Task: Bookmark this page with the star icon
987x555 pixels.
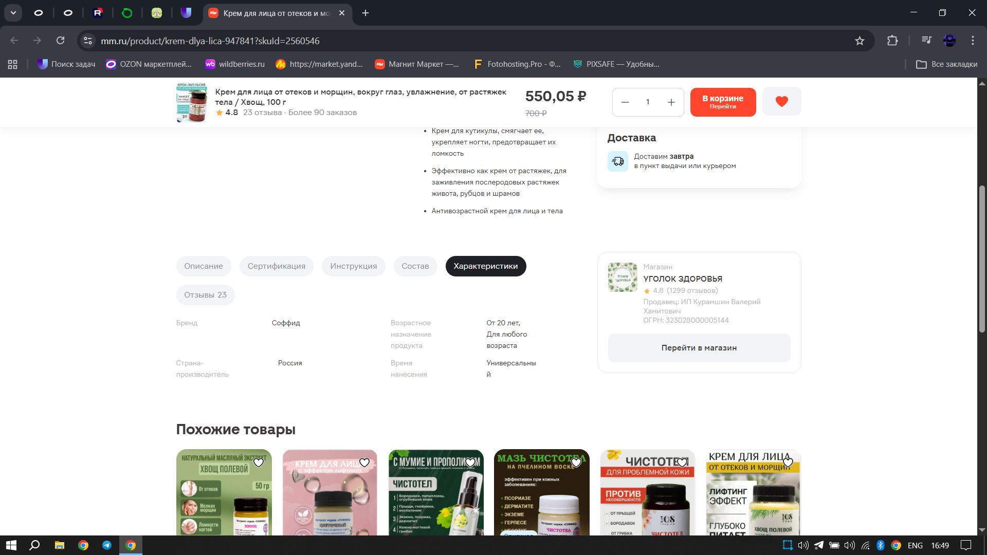Action: point(860,41)
